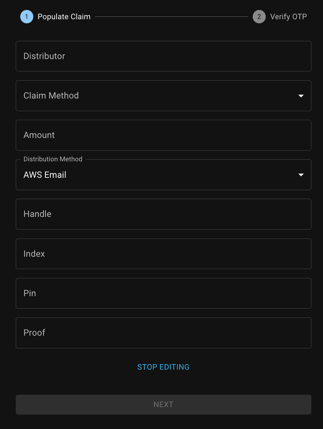323x429 pixels.
Task: Switch to the Verify OTP step
Action: click(x=288, y=16)
